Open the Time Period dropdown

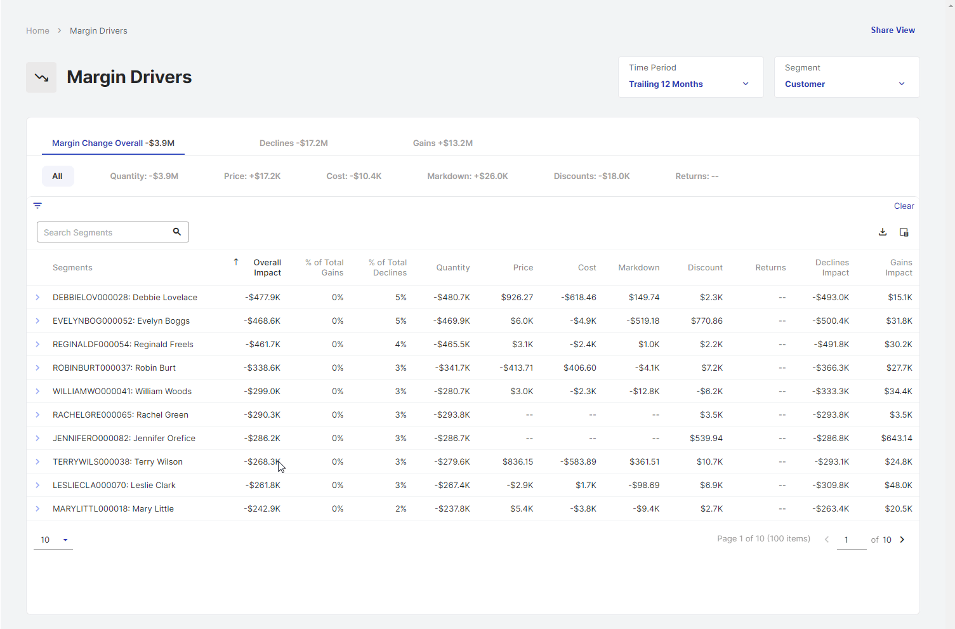(690, 77)
